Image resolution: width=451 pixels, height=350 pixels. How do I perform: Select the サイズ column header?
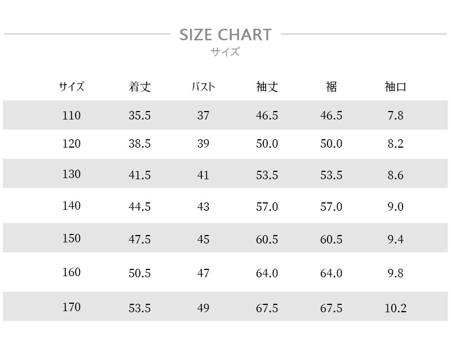tap(72, 87)
